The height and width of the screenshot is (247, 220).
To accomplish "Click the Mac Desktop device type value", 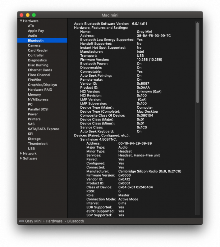I will (147, 111).
